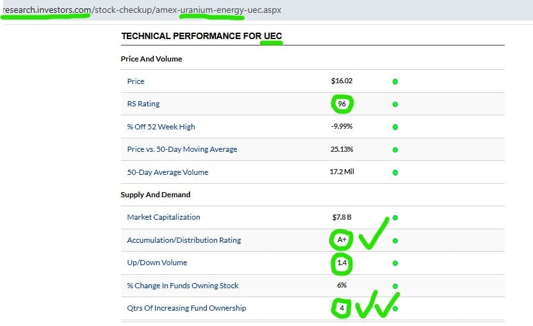Click the circled RS Rating value 96

(341, 104)
